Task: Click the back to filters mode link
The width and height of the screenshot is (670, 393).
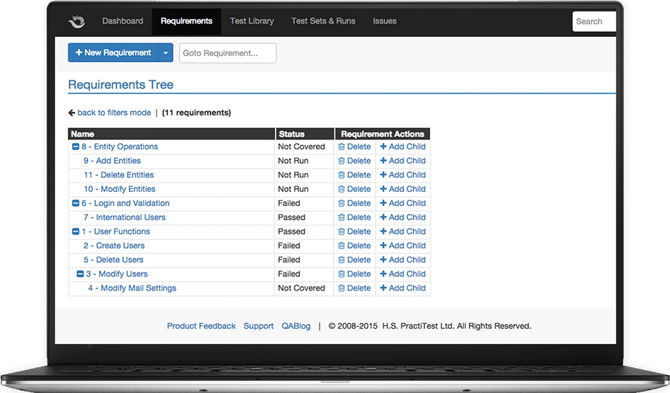Action: click(114, 113)
